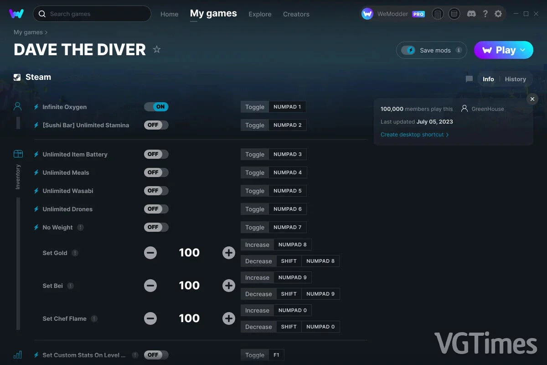Enable Unlimited Item Battery toggle
The height and width of the screenshot is (365, 547).
pos(156,154)
